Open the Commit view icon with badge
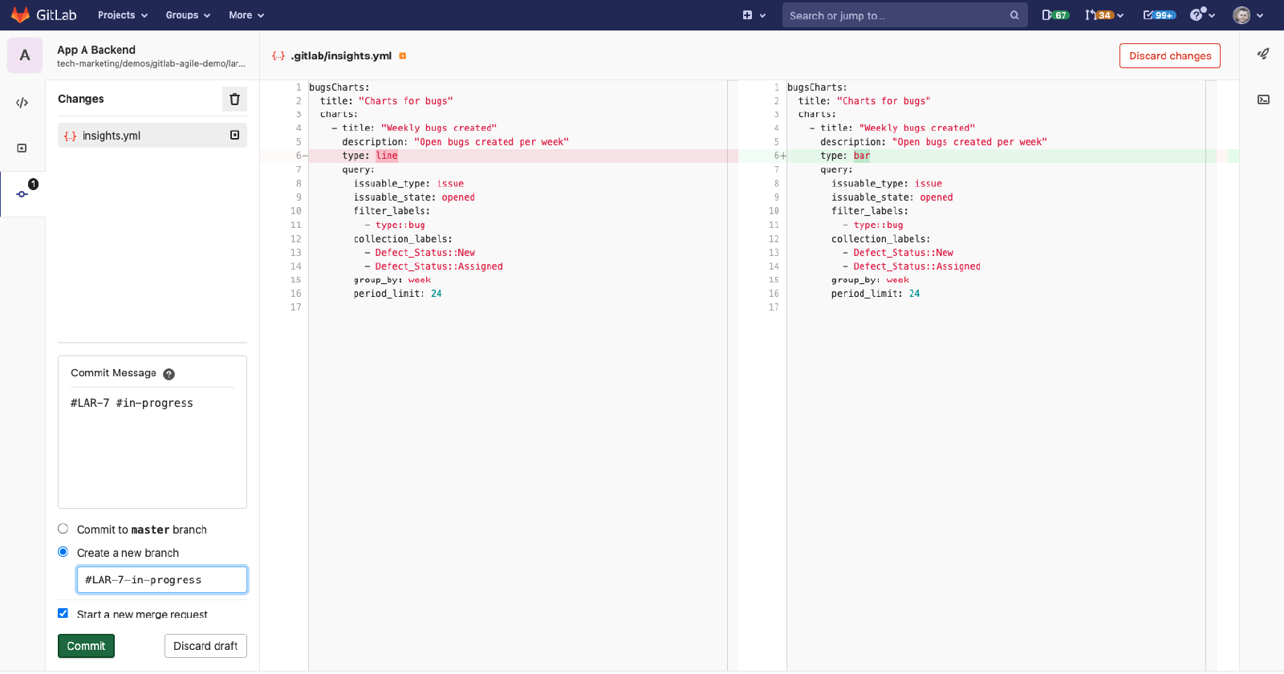The image size is (1284, 674). (x=22, y=193)
